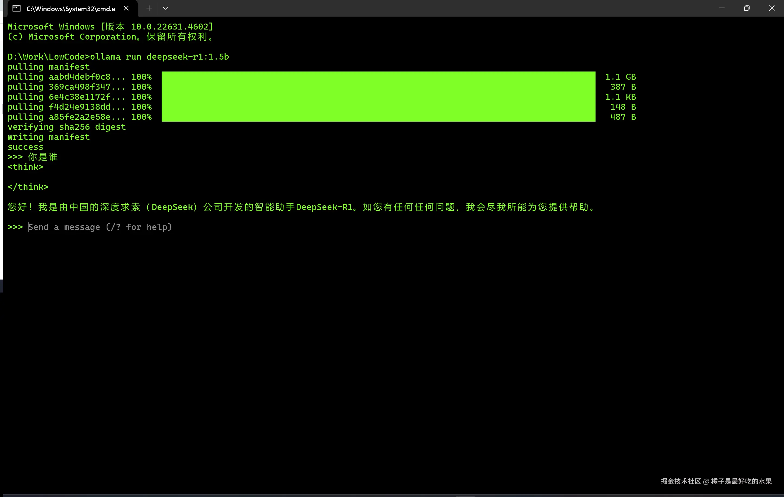Viewport: 784px width, 497px height.
Task: Open a new terminal tab
Action: (x=149, y=8)
